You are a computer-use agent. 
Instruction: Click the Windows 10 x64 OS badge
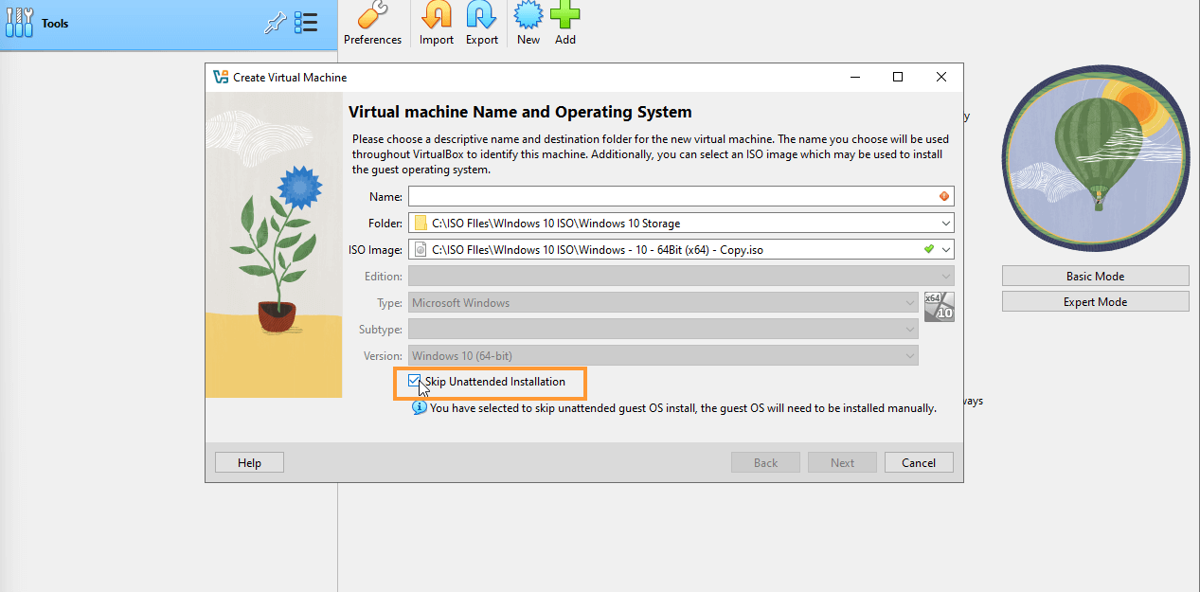point(939,307)
